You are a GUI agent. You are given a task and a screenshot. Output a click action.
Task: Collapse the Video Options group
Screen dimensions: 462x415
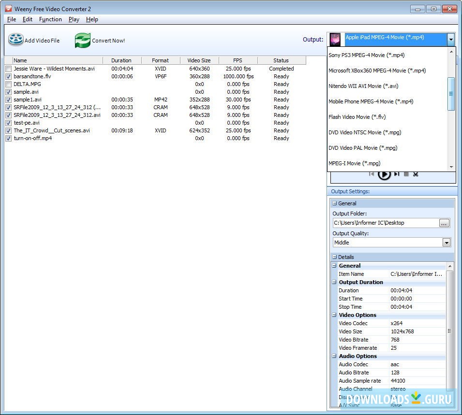(334, 315)
